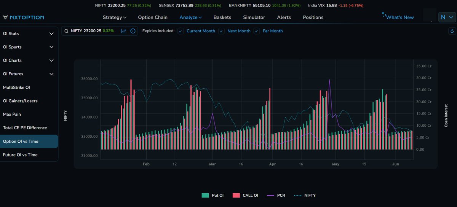The image size is (457, 207).
Task: Open the N profile avatar menu
Action: click(447, 17)
